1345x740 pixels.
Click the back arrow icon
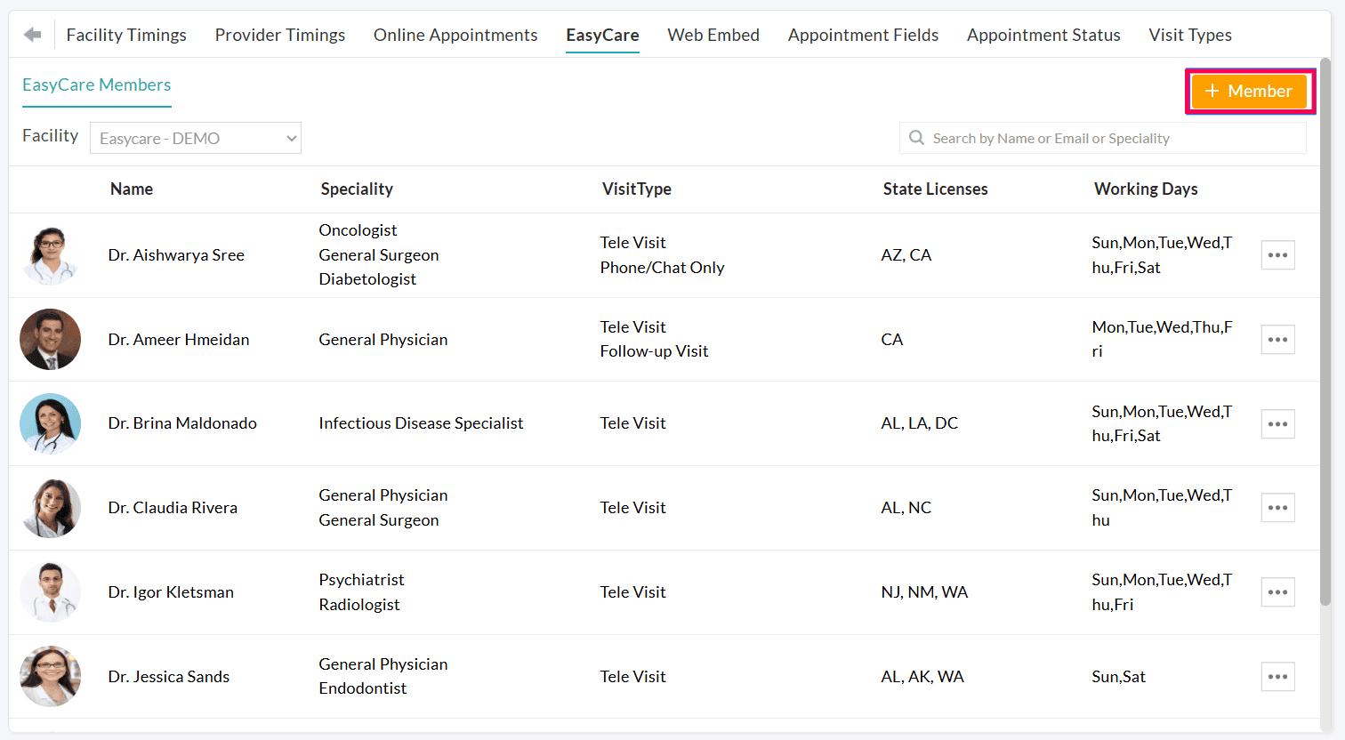click(32, 35)
